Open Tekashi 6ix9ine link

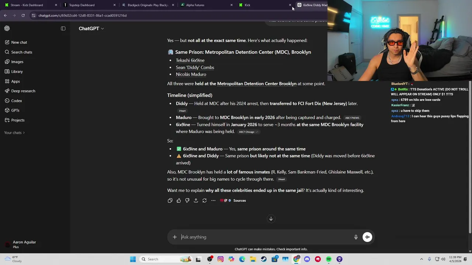click(190, 60)
